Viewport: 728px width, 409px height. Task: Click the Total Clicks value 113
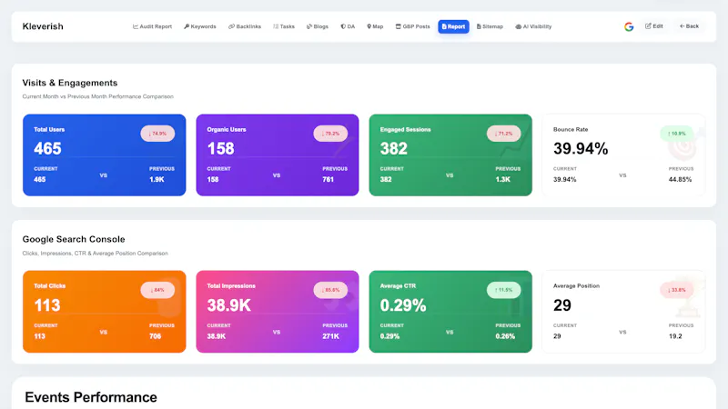pos(47,305)
